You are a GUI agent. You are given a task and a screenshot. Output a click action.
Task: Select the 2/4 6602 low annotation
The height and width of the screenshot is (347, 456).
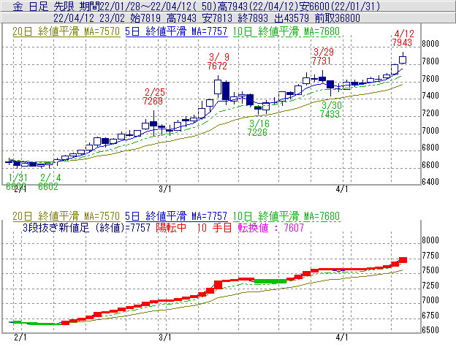[x=49, y=182]
